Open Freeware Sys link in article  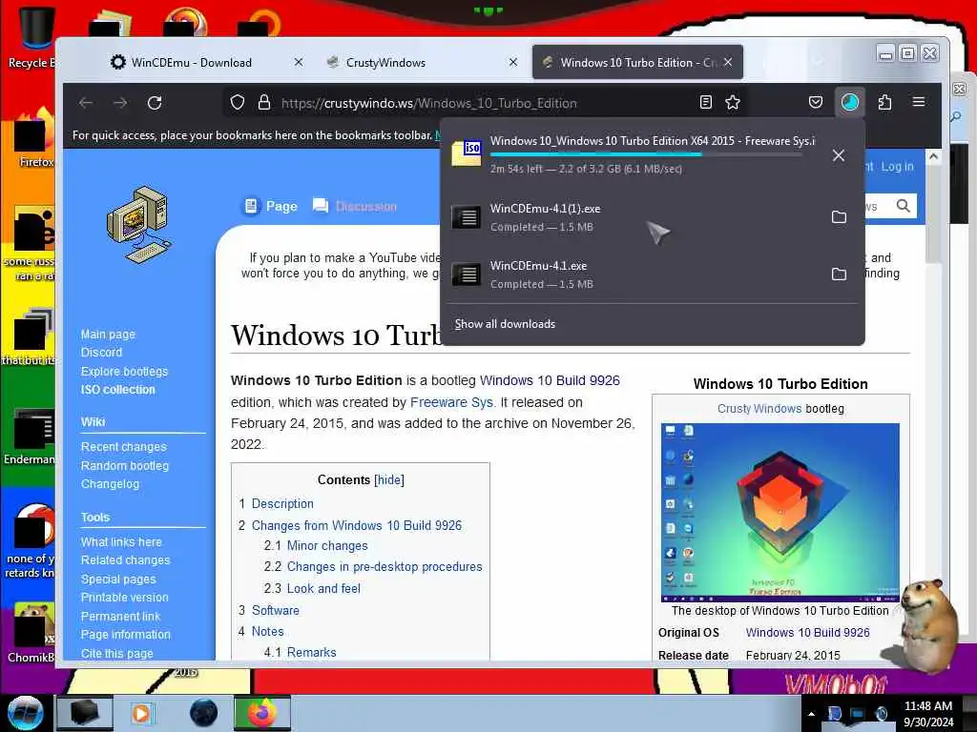(451, 402)
